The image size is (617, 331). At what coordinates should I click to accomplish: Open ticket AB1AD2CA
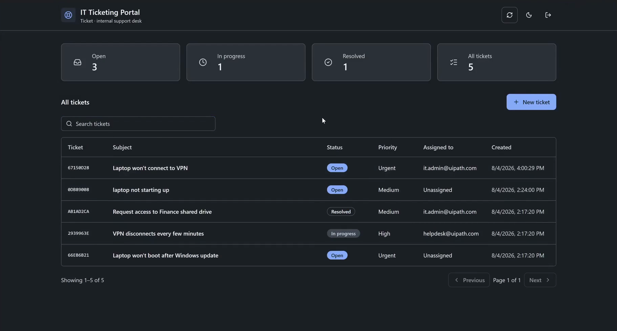click(x=78, y=212)
